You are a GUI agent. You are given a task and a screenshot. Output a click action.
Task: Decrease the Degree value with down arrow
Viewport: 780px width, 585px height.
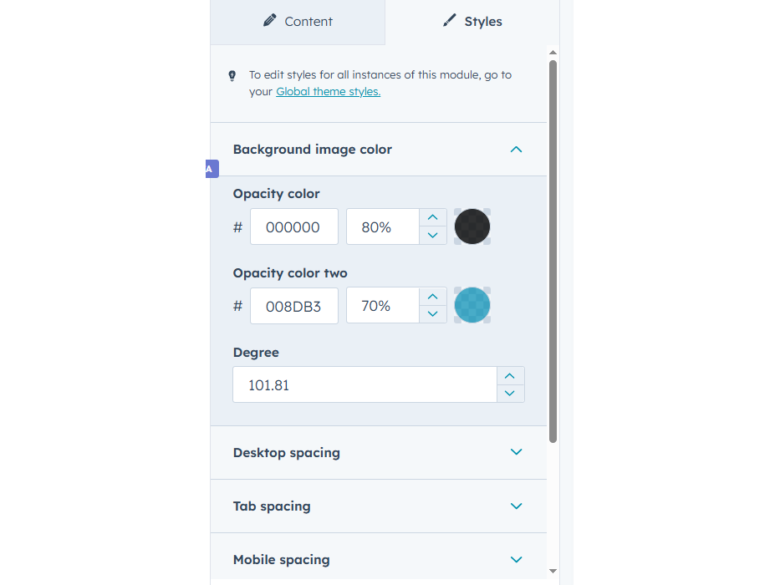(x=510, y=394)
